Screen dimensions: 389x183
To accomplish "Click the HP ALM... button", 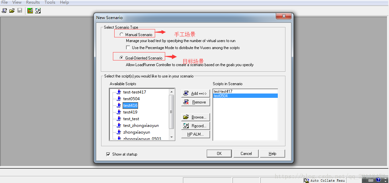I will 195,134.
